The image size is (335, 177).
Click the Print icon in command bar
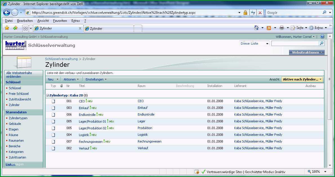(x=282, y=28)
